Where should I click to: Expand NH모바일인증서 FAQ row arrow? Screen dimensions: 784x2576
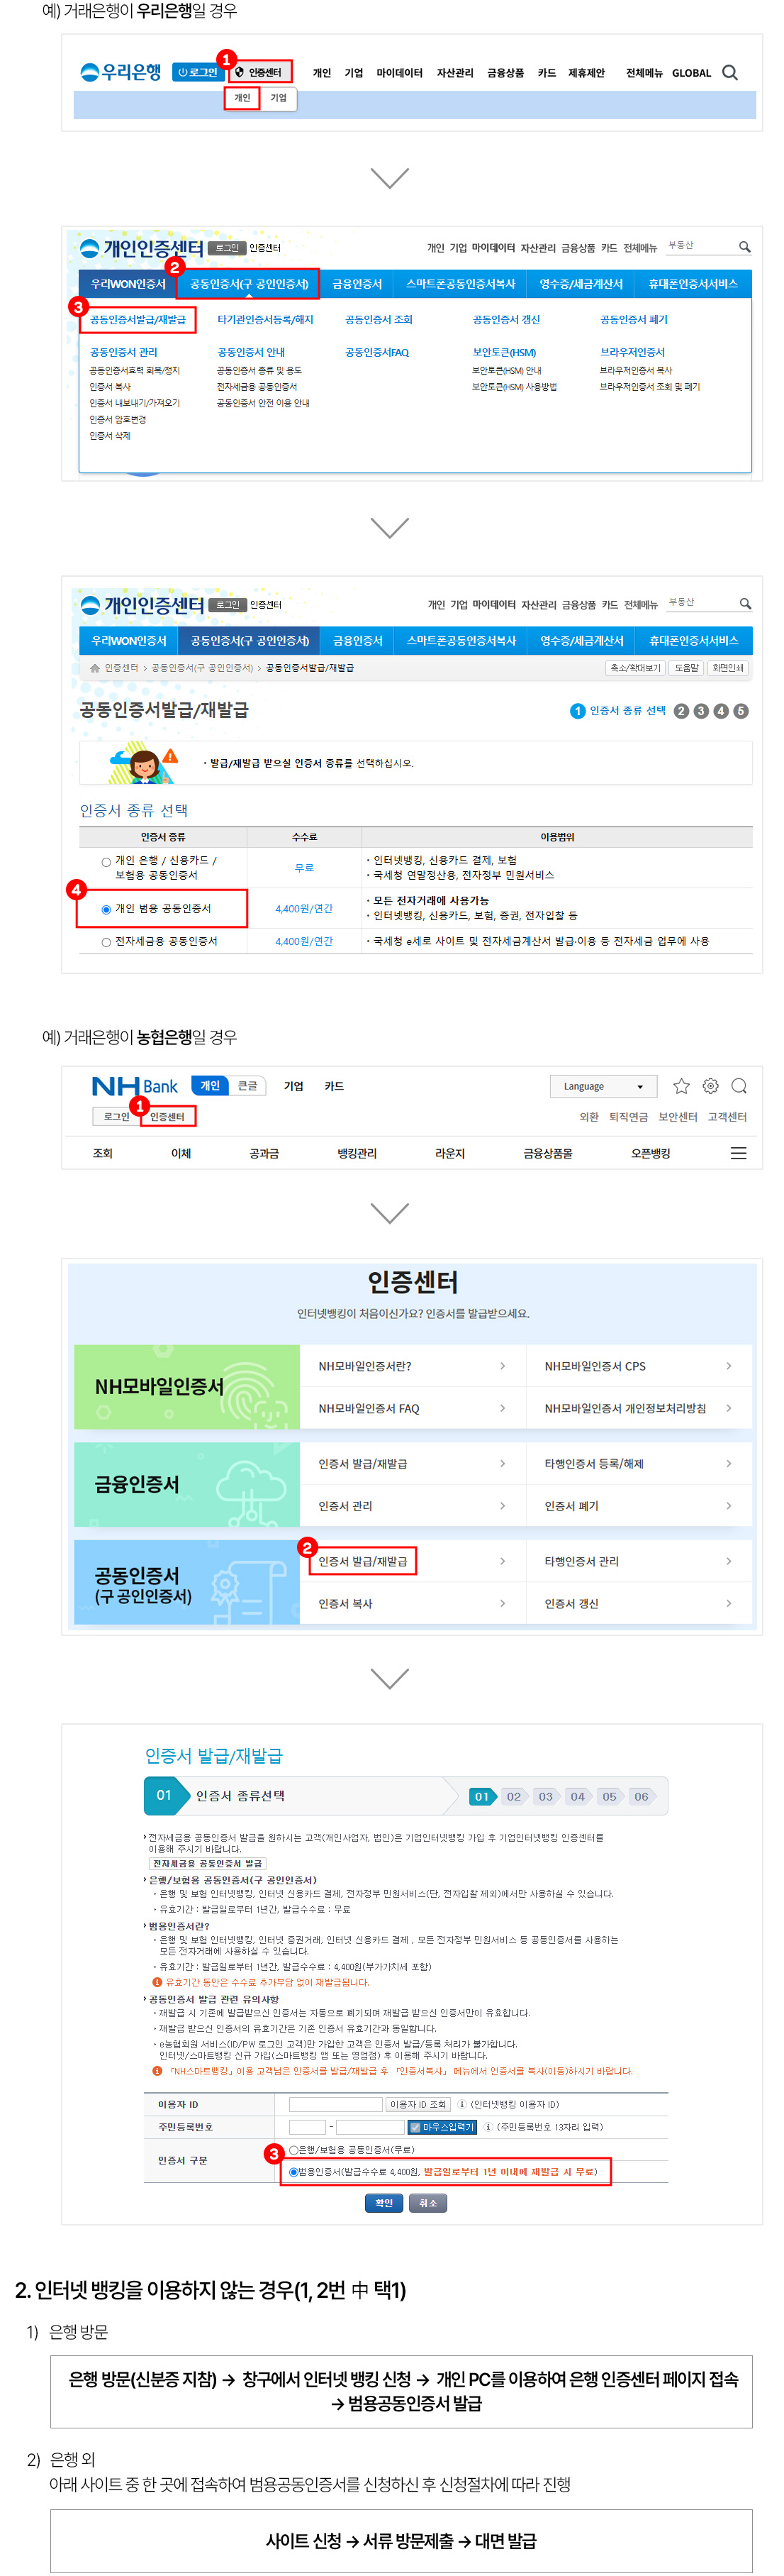click(x=503, y=1408)
